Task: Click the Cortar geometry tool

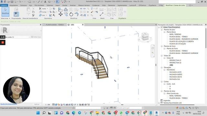Action: [43, 12]
